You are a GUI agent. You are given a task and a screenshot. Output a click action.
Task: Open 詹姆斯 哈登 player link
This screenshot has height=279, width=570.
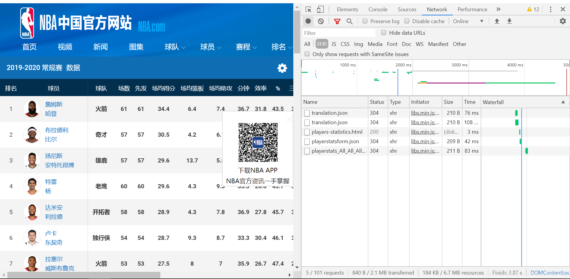tap(54, 109)
